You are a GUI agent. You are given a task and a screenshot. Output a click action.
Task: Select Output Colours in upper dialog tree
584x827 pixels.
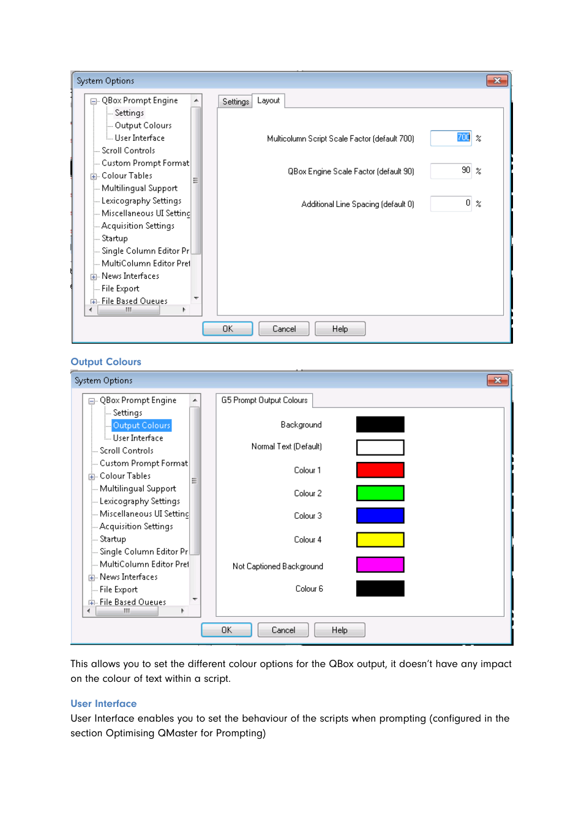coord(143,126)
